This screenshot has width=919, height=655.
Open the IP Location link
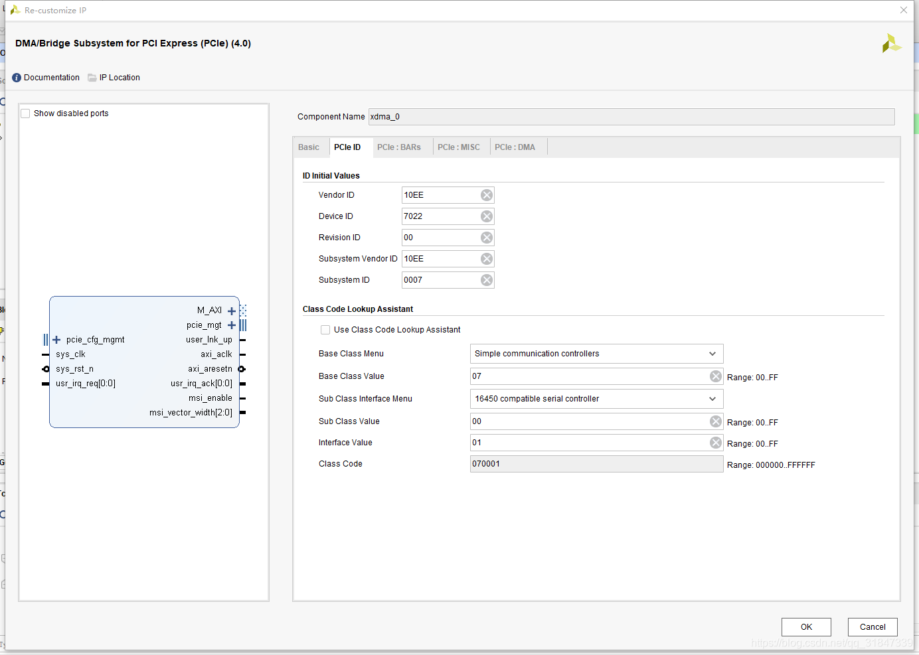(120, 78)
